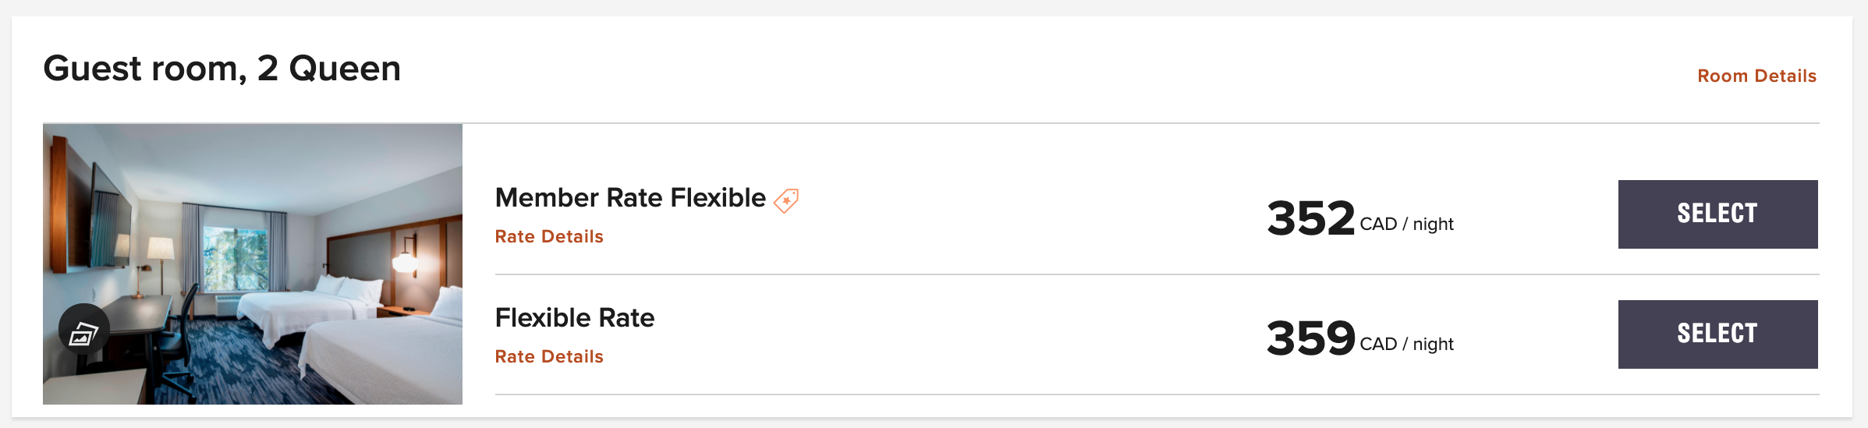Select the 352 CAD Member Rate Flexible
This screenshot has height=428, width=1868.
[1717, 214]
